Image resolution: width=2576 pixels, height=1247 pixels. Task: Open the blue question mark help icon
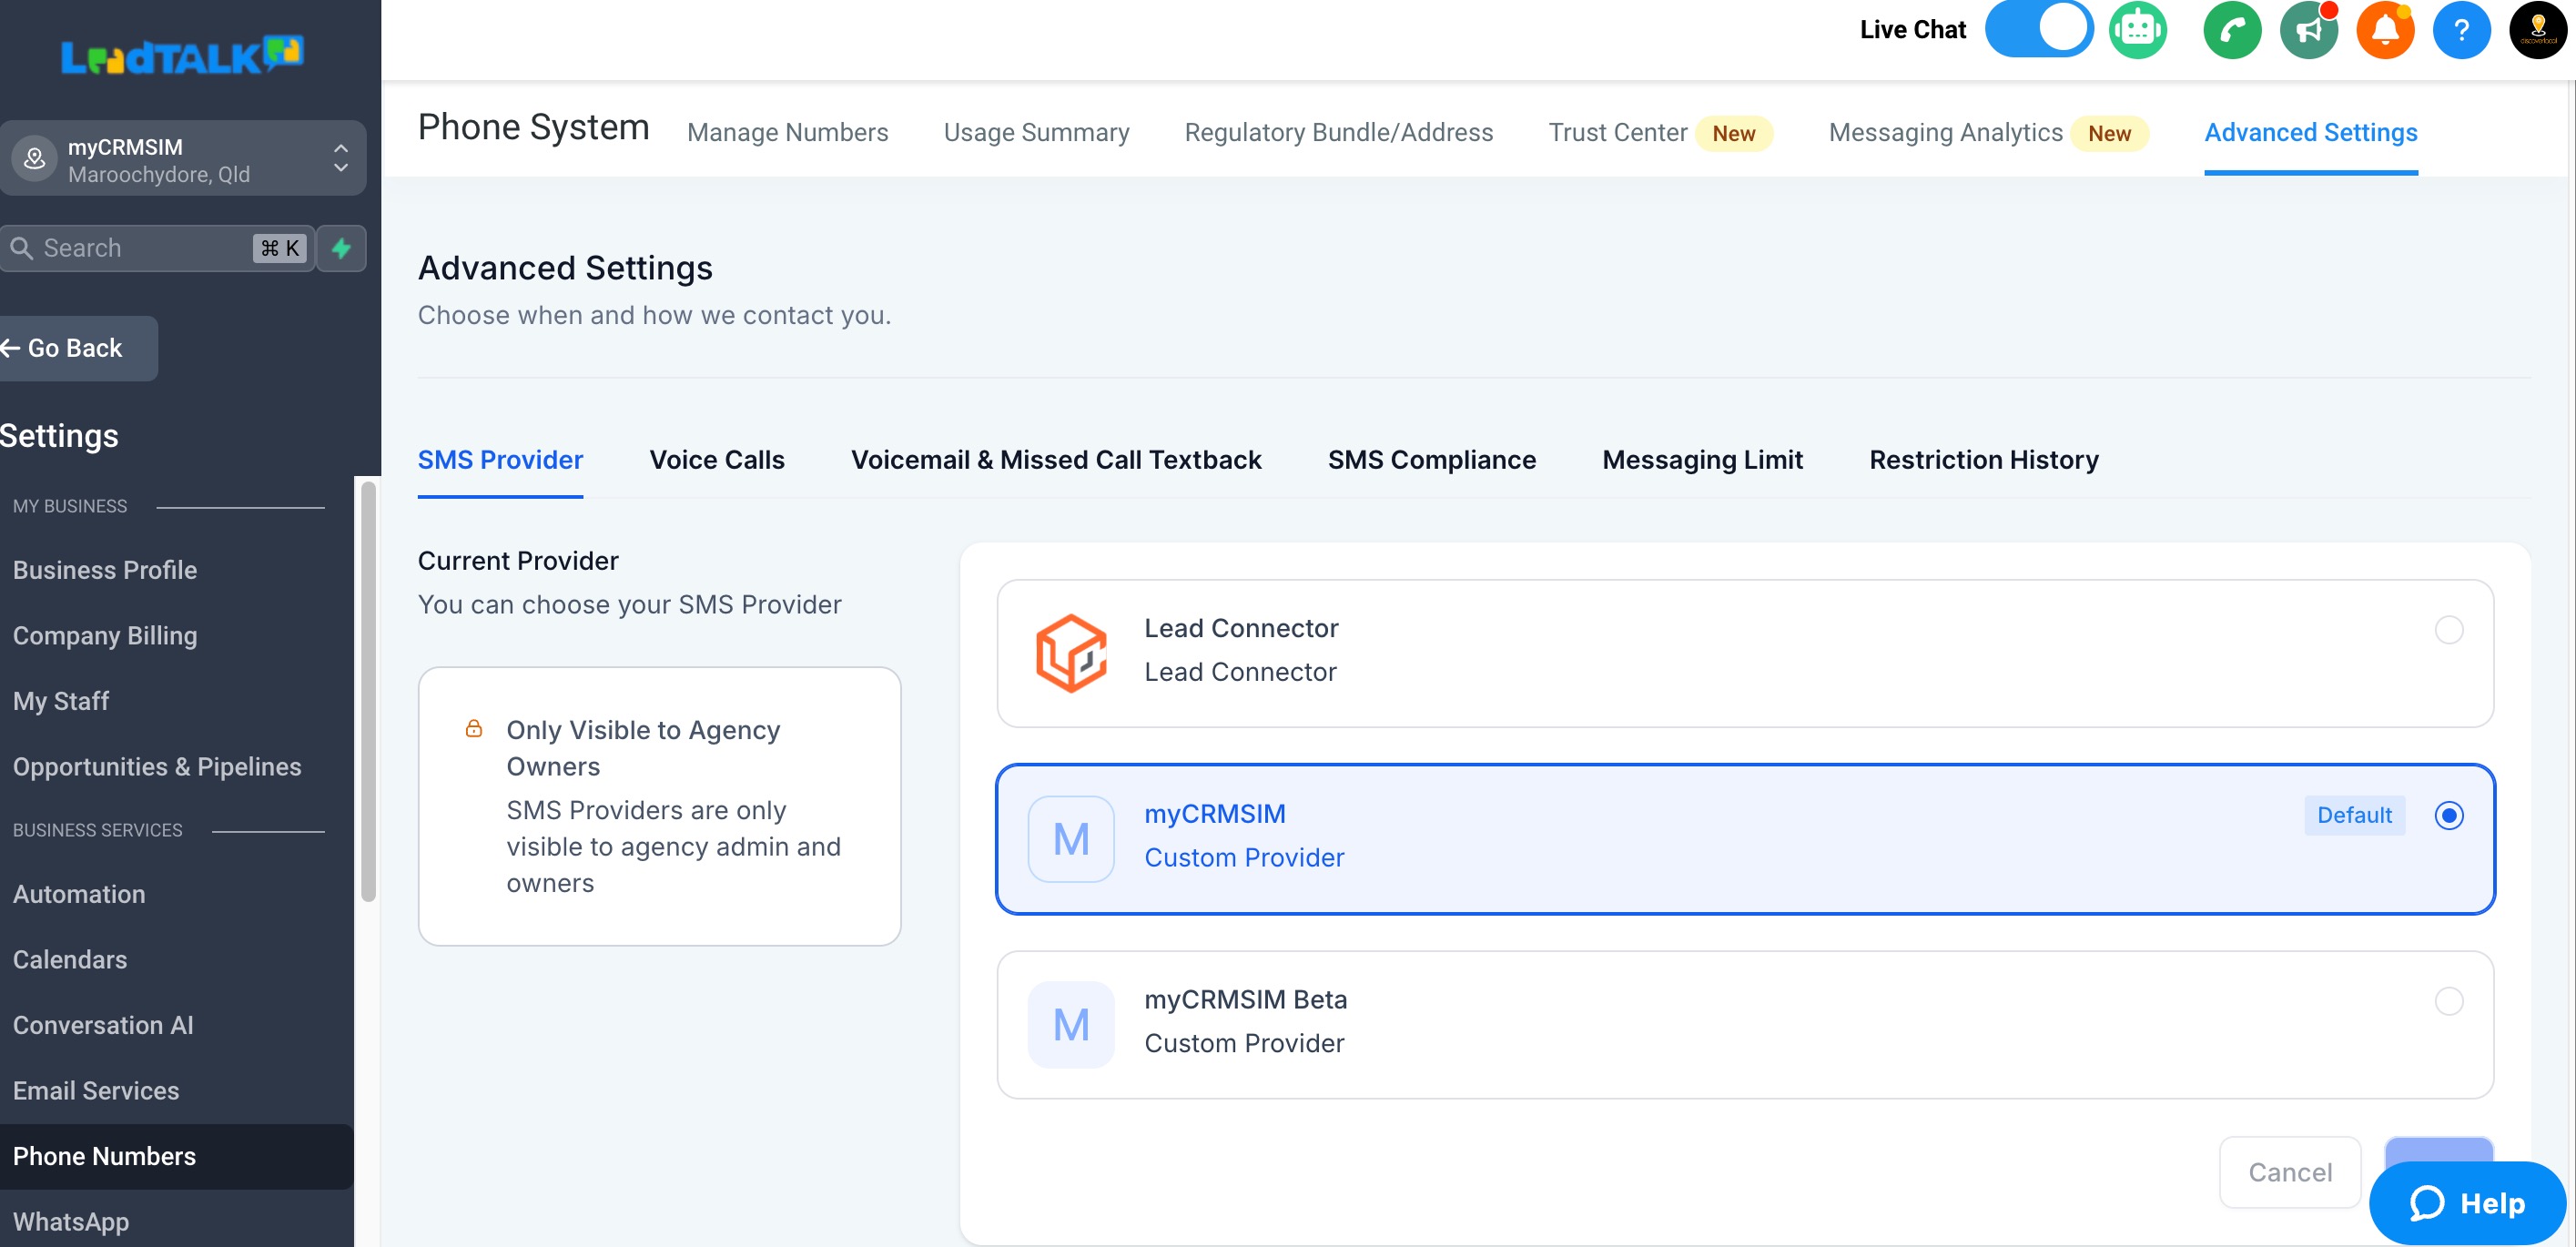(x=2461, y=30)
